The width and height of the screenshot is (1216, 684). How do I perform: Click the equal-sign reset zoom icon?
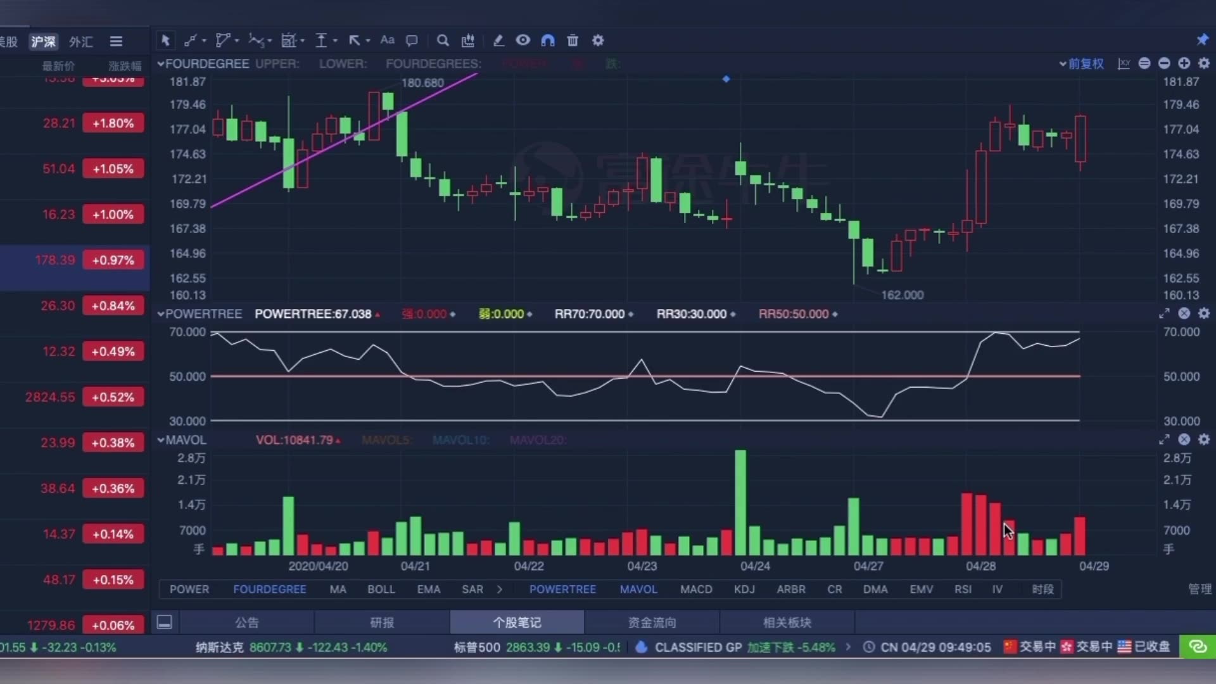click(x=1144, y=63)
